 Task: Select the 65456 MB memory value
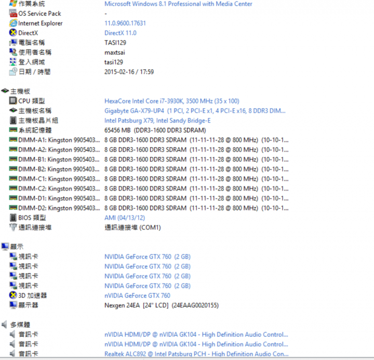[x=155, y=130]
